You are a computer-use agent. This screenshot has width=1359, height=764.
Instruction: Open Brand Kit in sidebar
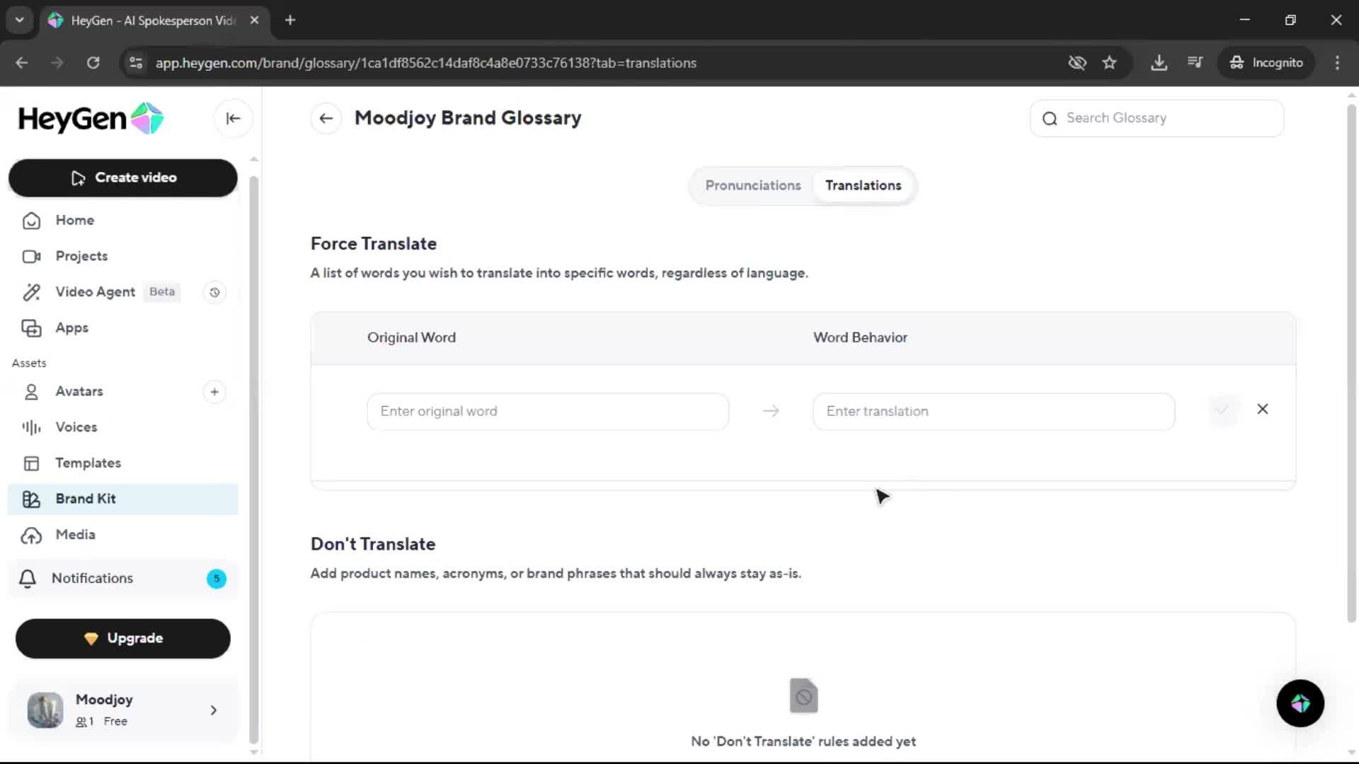click(86, 499)
